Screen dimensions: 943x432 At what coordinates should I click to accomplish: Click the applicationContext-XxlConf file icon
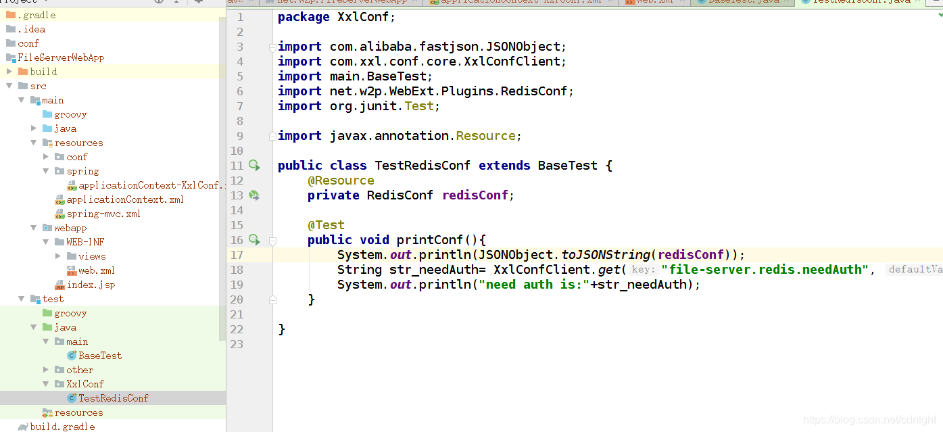[x=72, y=185]
